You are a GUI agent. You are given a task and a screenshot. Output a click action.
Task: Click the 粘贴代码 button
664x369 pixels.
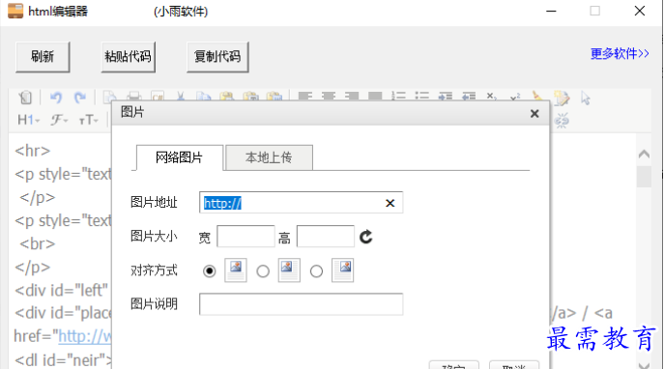click(x=128, y=57)
